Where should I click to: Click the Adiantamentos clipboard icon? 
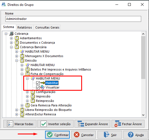pyautogui.click(x=17, y=38)
